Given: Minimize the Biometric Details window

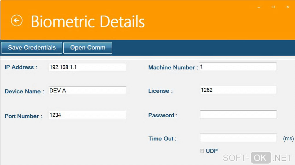Looking at the screenshot, I should coord(259,7).
